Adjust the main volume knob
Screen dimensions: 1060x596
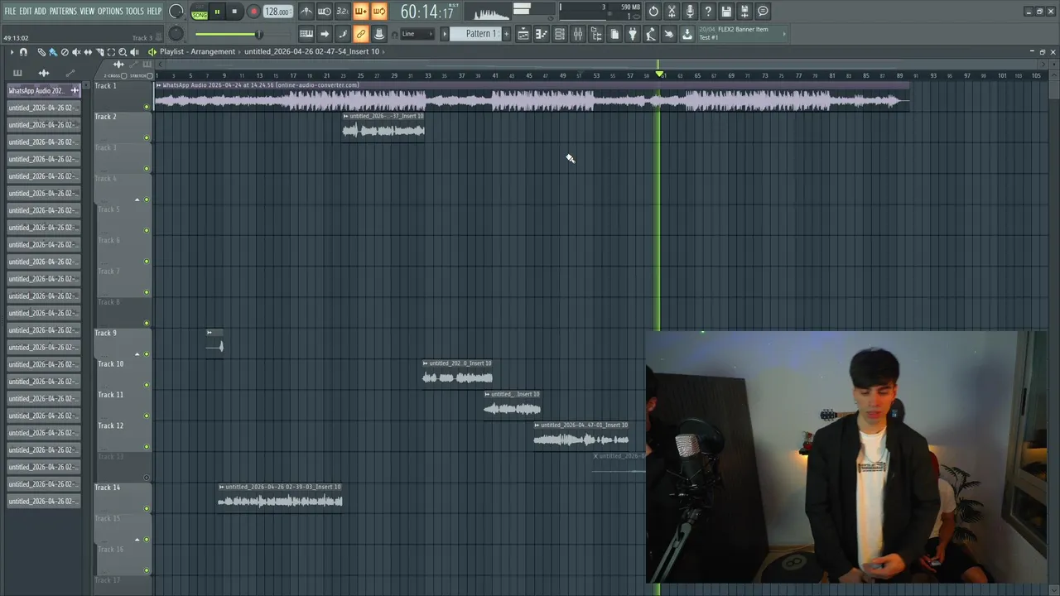tap(176, 12)
